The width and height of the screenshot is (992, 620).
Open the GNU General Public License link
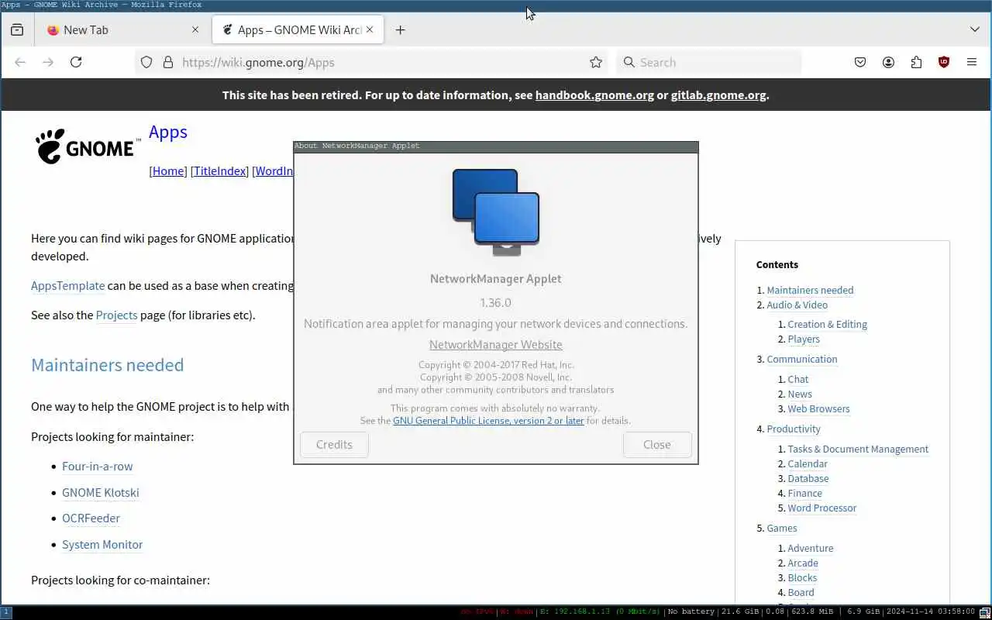(488, 421)
